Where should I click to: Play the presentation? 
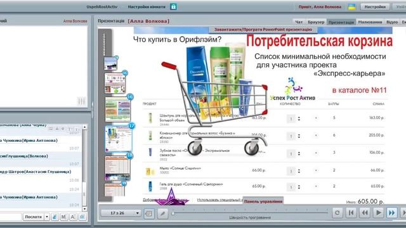point(378,213)
